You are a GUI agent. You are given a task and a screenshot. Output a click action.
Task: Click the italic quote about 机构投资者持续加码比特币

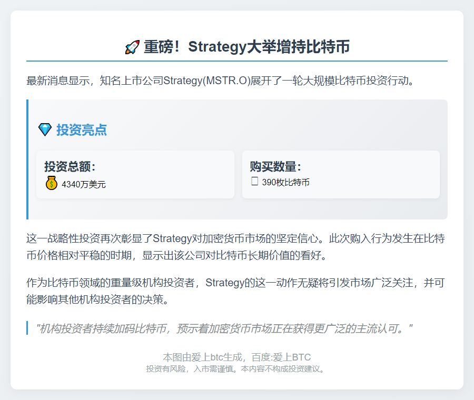224,329
